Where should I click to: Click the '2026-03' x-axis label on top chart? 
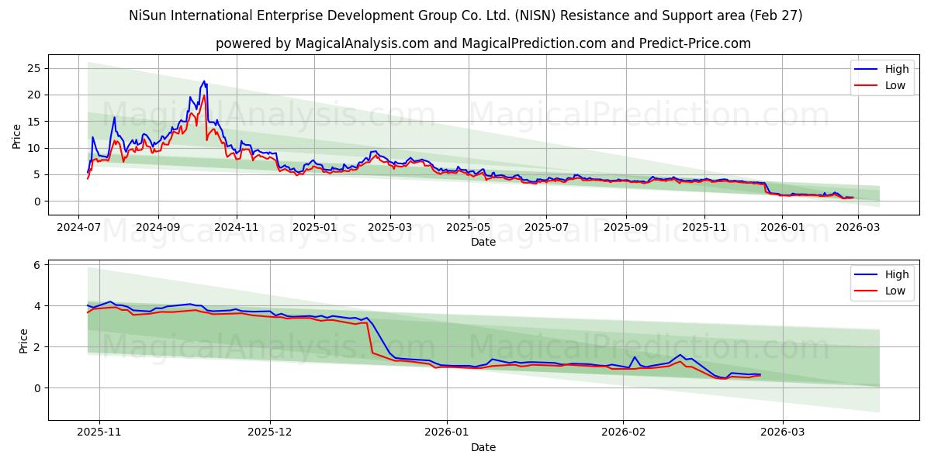click(858, 228)
